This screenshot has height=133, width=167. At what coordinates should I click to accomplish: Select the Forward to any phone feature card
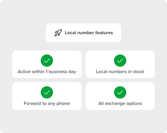pyautogui.click(x=47, y=96)
